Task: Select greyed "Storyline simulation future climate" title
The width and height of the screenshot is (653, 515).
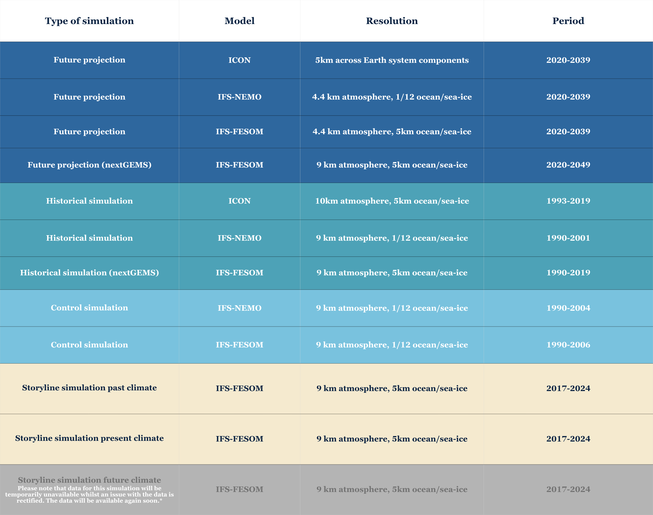Action: [89, 480]
